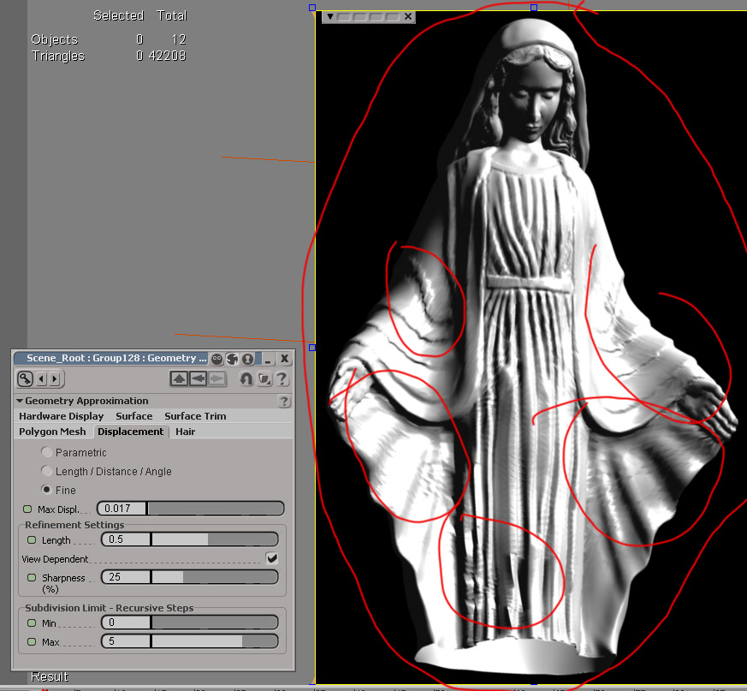Click the Max Displ. animation marker

coord(28,509)
